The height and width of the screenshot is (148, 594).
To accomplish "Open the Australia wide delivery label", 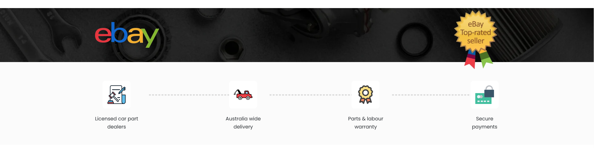I will click(x=243, y=123).
